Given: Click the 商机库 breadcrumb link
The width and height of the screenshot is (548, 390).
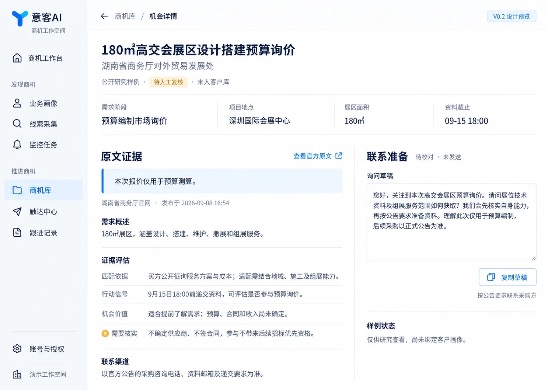Looking at the screenshot, I should [x=125, y=16].
